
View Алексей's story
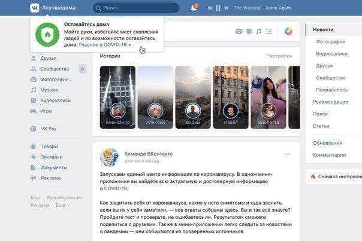155,97
